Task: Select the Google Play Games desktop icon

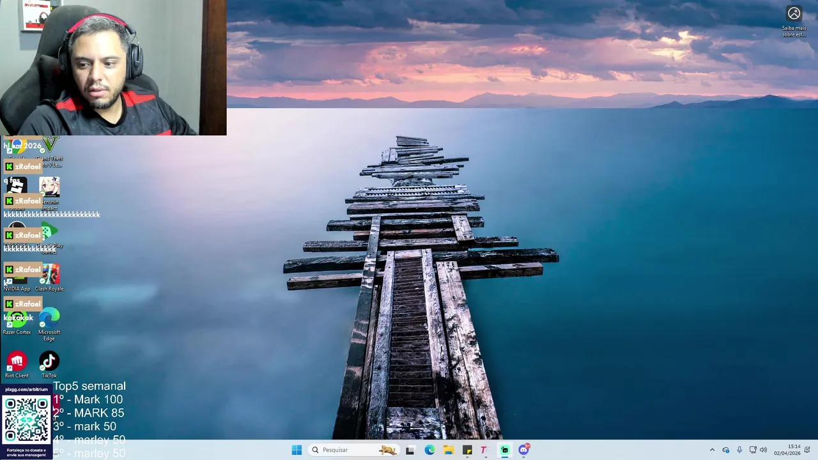Action: tap(49, 238)
